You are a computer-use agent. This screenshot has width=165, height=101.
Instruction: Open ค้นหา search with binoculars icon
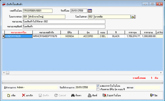click(x=76, y=95)
